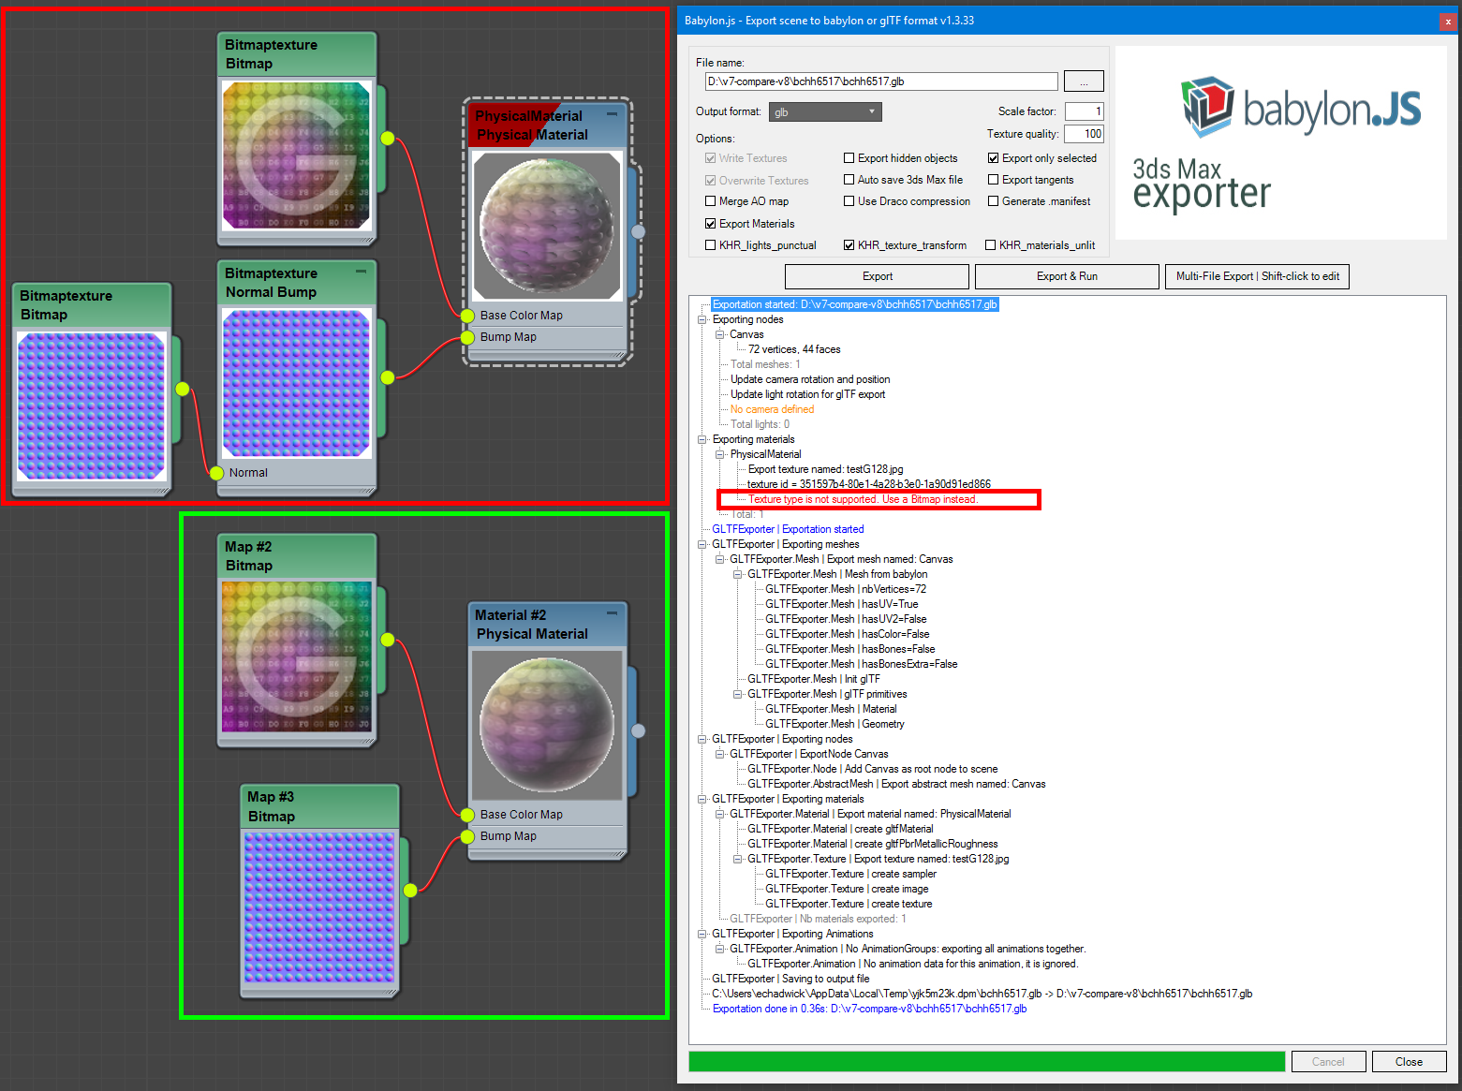Click the Export & Run button

click(x=1067, y=276)
